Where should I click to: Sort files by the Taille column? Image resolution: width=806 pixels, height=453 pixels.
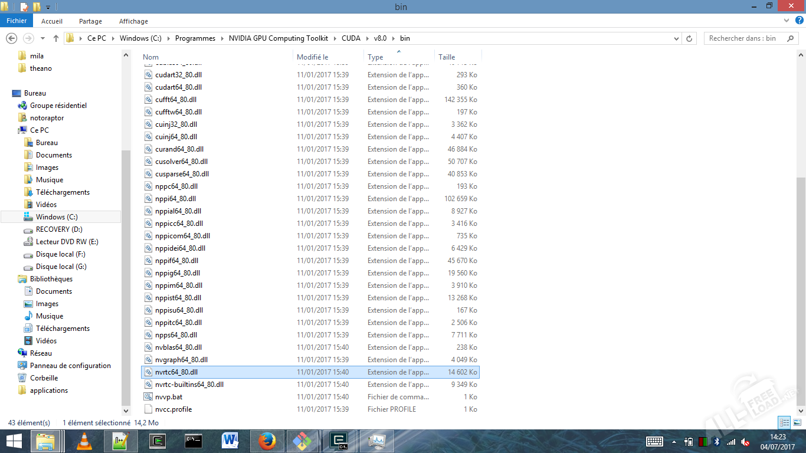[x=447, y=57]
